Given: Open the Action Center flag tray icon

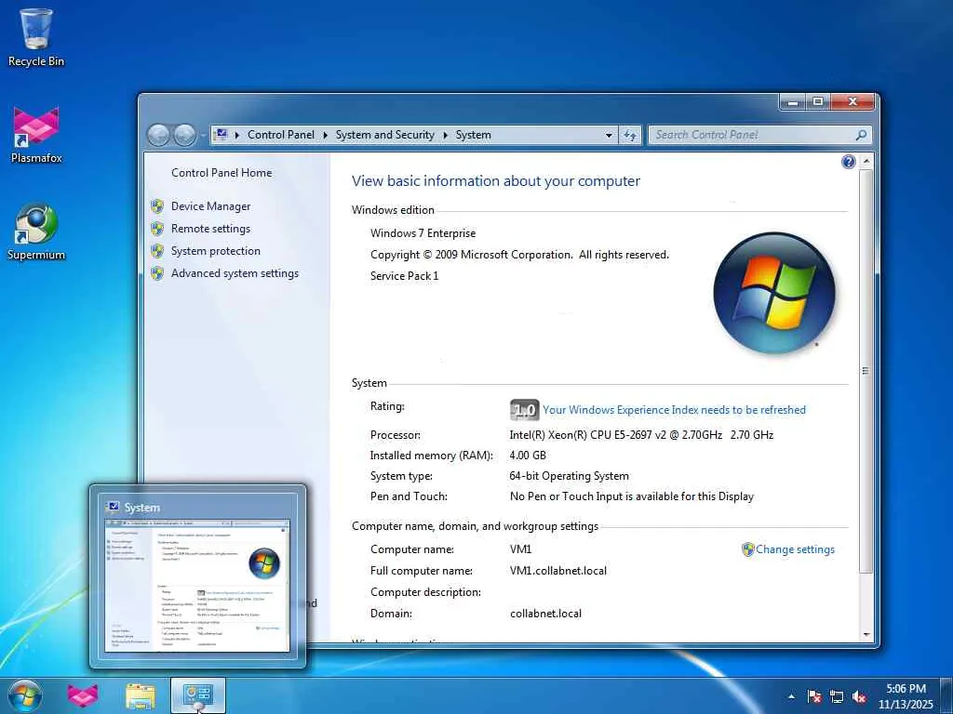Looking at the screenshot, I should coord(813,696).
